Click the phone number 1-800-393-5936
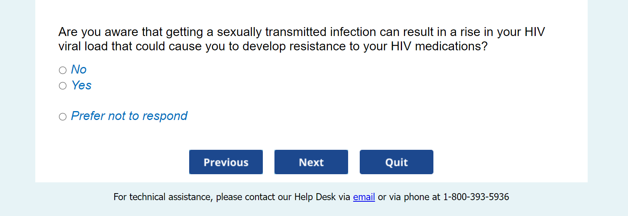Image resolution: width=628 pixels, height=216 pixels. (476, 197)
